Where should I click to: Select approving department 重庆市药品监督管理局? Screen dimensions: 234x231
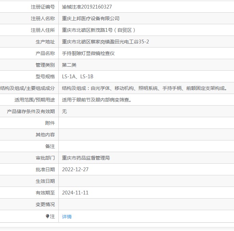click(x=86, y=158)
